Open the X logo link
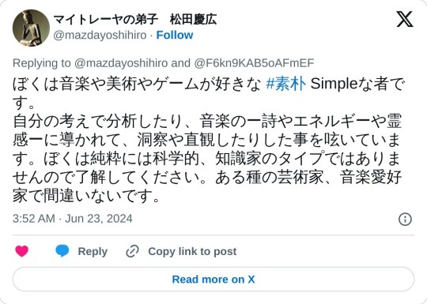This screenshot has width=427, height=304. [405, 19]
